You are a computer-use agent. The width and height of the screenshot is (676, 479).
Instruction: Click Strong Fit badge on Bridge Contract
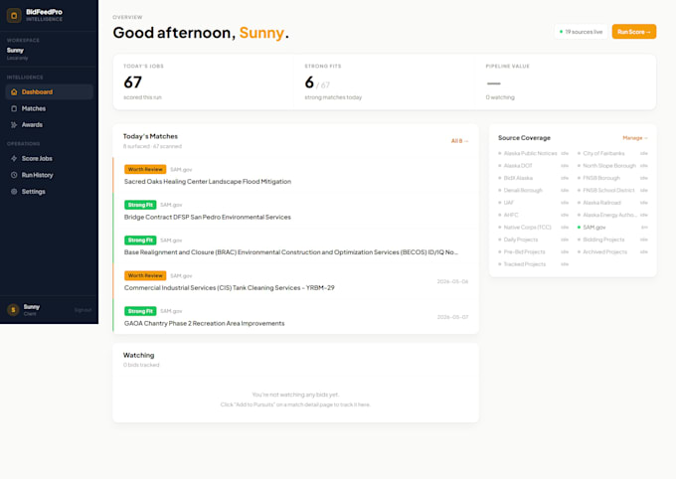coord(140,205)
